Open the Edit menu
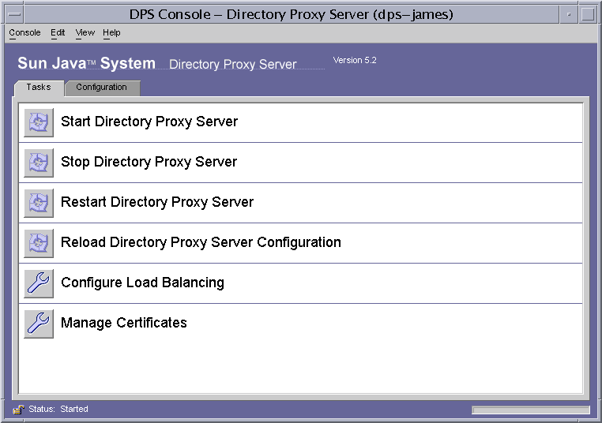Image resolution: width=602 pixels, height=423 pixels. tap(58, 32)
